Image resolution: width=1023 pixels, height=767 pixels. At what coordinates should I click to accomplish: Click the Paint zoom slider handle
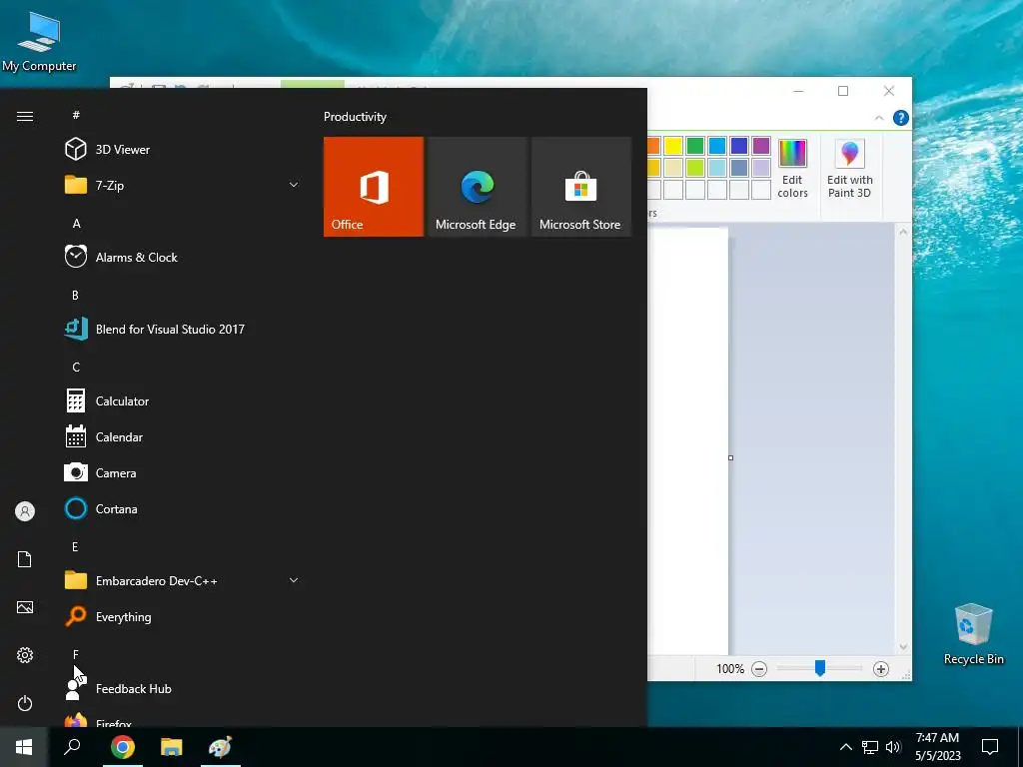click(820, 668)
